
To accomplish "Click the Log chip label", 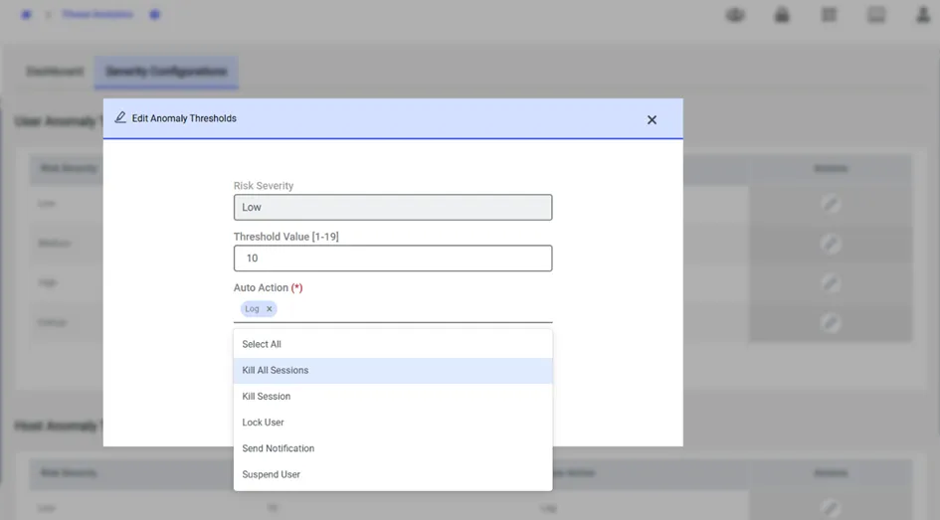I will [252, 309].
